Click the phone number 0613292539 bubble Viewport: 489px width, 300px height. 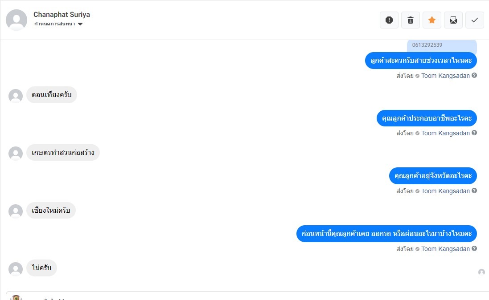click(441, 45)
